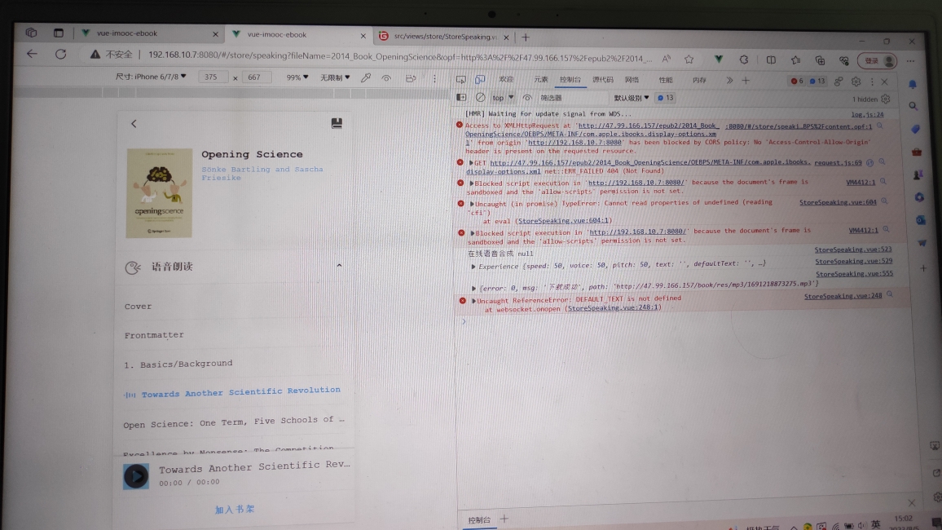Open the collections icon

point(820,60)
